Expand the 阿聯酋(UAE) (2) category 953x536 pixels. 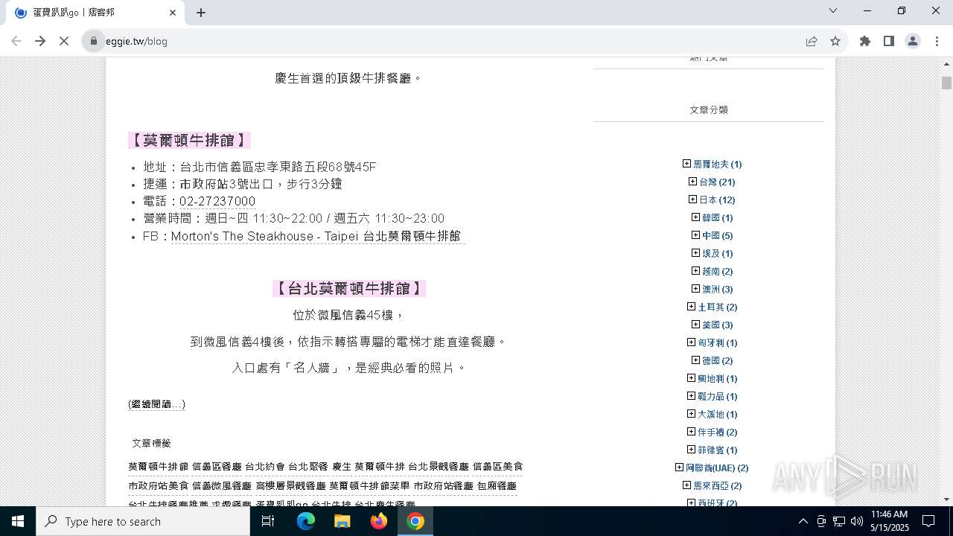click(x=679, y=468)
